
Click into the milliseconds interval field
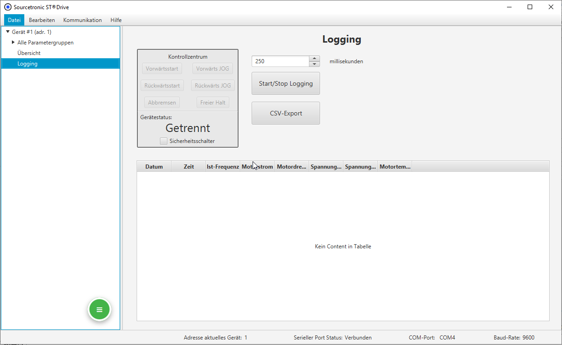[280, 61]
